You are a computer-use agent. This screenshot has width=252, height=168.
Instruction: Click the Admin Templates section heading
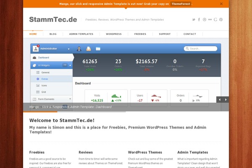click(193, 152)
